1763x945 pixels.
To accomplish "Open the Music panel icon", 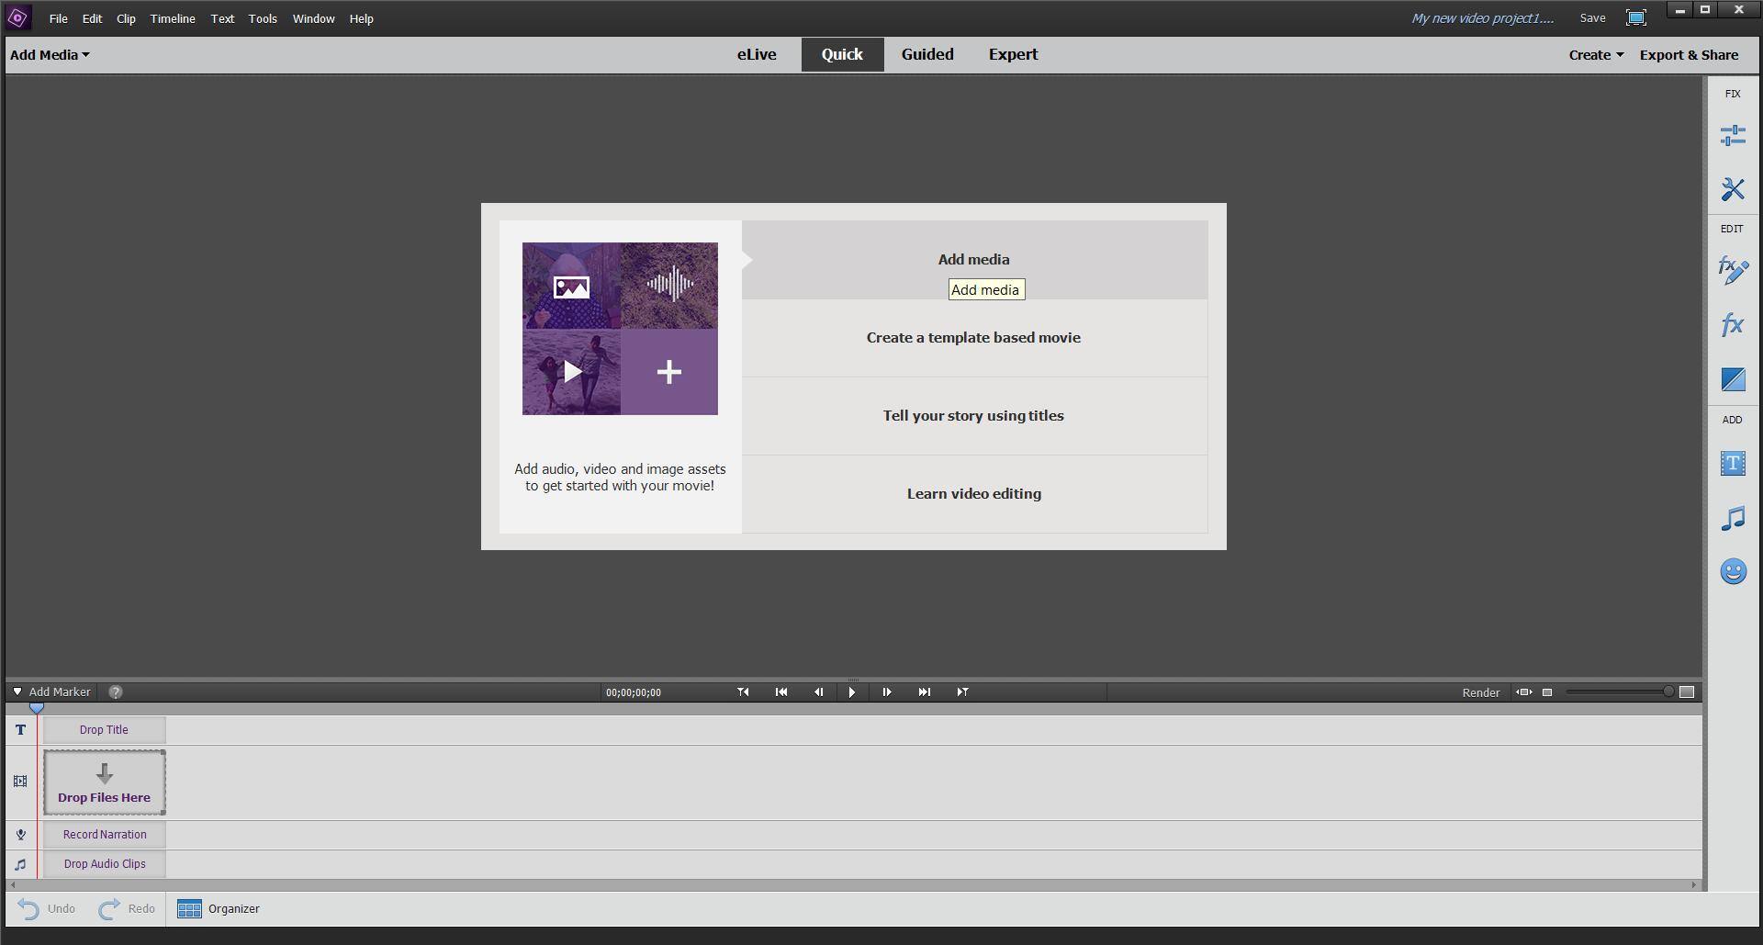I will [x=1732, y=518].
